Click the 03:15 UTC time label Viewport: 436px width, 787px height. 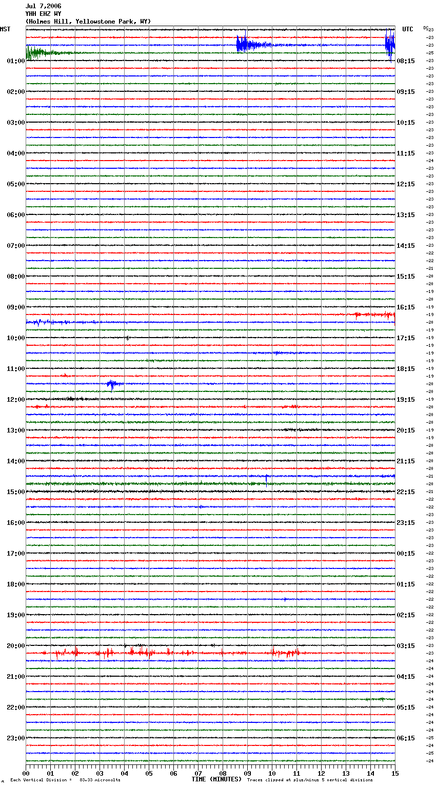406,646
